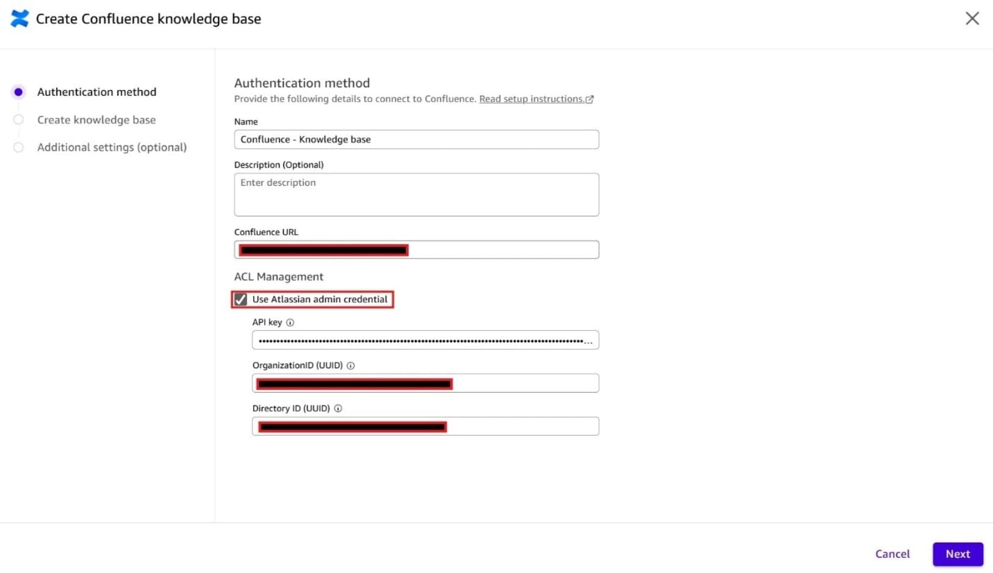This screenshot has height=573, width=993.
Task: Select the Additional settings (optional) step
Action: click(x=112, y=147)
